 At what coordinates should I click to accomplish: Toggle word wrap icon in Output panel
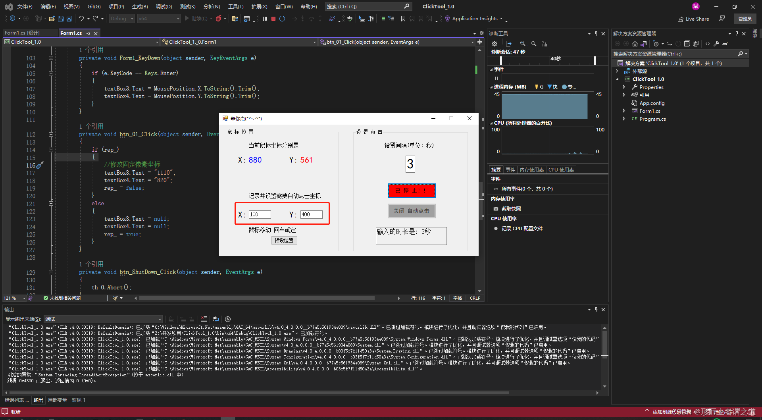216,319
